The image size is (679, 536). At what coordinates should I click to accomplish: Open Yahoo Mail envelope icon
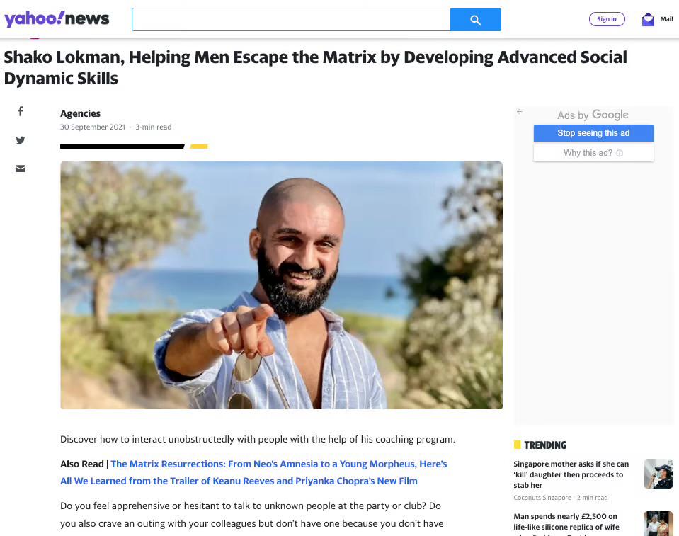[x=648, y=20]
